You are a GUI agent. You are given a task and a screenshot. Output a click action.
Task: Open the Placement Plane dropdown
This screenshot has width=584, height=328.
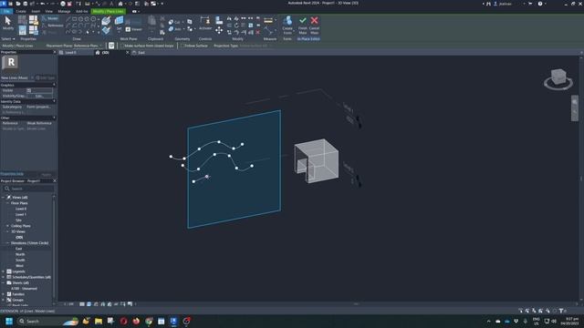[88, 46]
